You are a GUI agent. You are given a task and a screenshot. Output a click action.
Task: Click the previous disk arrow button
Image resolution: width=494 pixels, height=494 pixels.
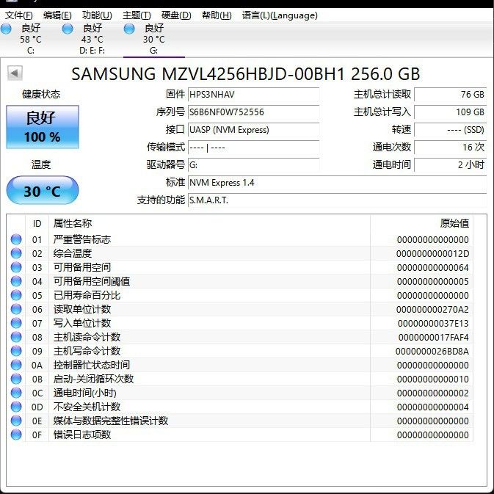coord(15,73)
